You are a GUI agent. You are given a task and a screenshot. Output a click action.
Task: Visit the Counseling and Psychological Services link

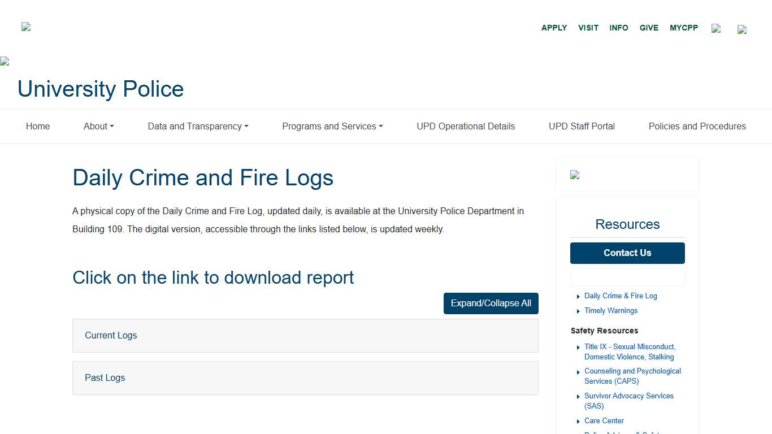pos(632,376)
